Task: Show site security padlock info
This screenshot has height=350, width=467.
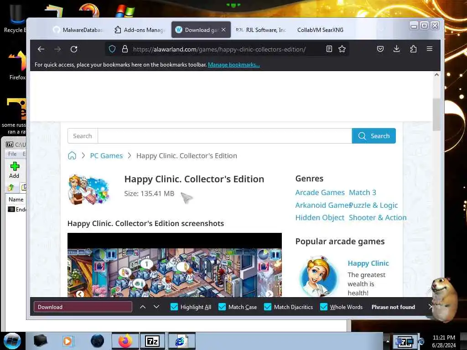Action: 125,49
